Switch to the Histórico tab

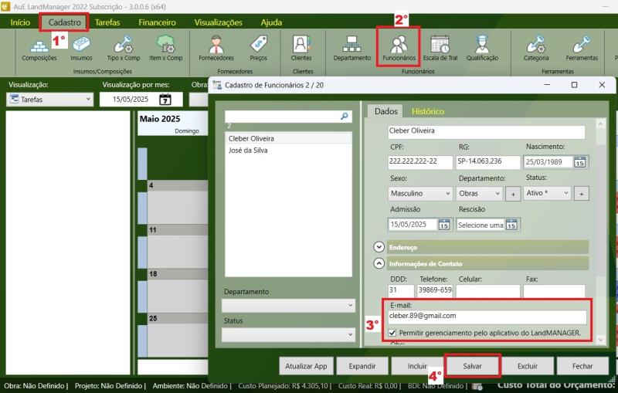click(427, 111)
